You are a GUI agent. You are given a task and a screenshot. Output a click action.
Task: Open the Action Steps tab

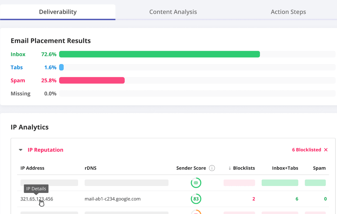pos(288,12)
